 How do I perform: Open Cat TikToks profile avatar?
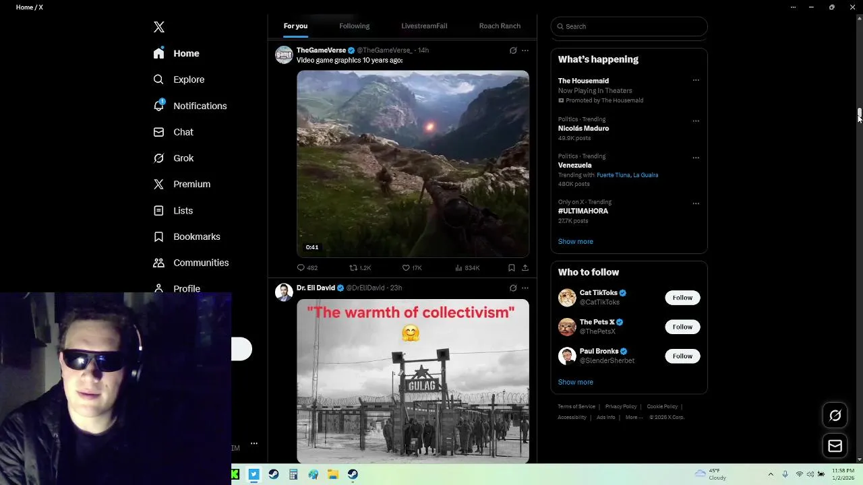(x=567, y=297)
